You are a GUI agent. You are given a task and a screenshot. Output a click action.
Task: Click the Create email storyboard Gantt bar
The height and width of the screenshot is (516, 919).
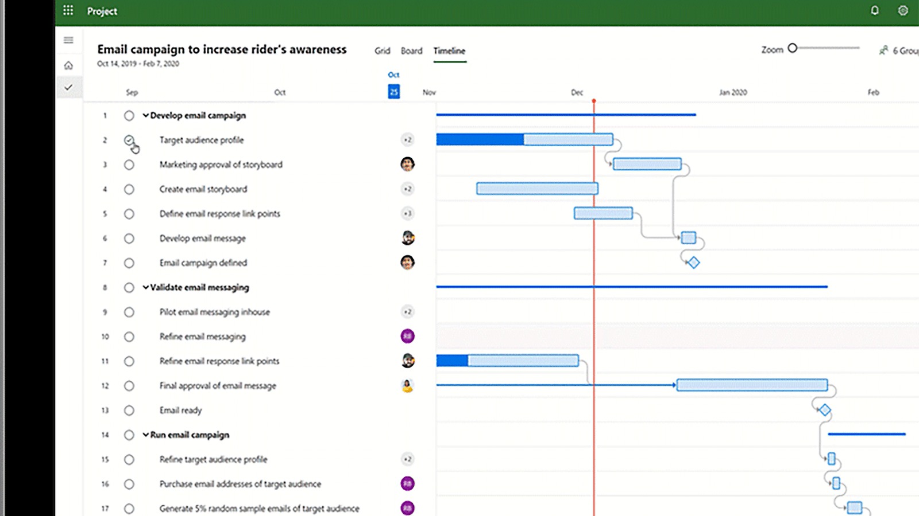pos(537,188)
